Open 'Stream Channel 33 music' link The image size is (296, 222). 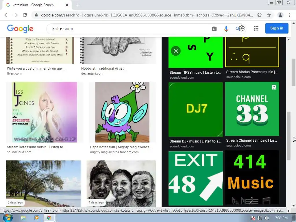coord(251,140)
